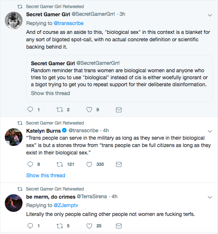Reply to Katelyn Burns' military tweet

30,164
